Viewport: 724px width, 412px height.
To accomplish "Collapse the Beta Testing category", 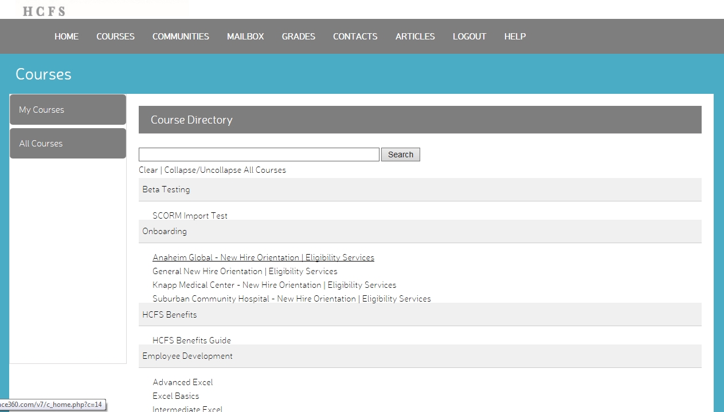I will (x=166, y=189).
